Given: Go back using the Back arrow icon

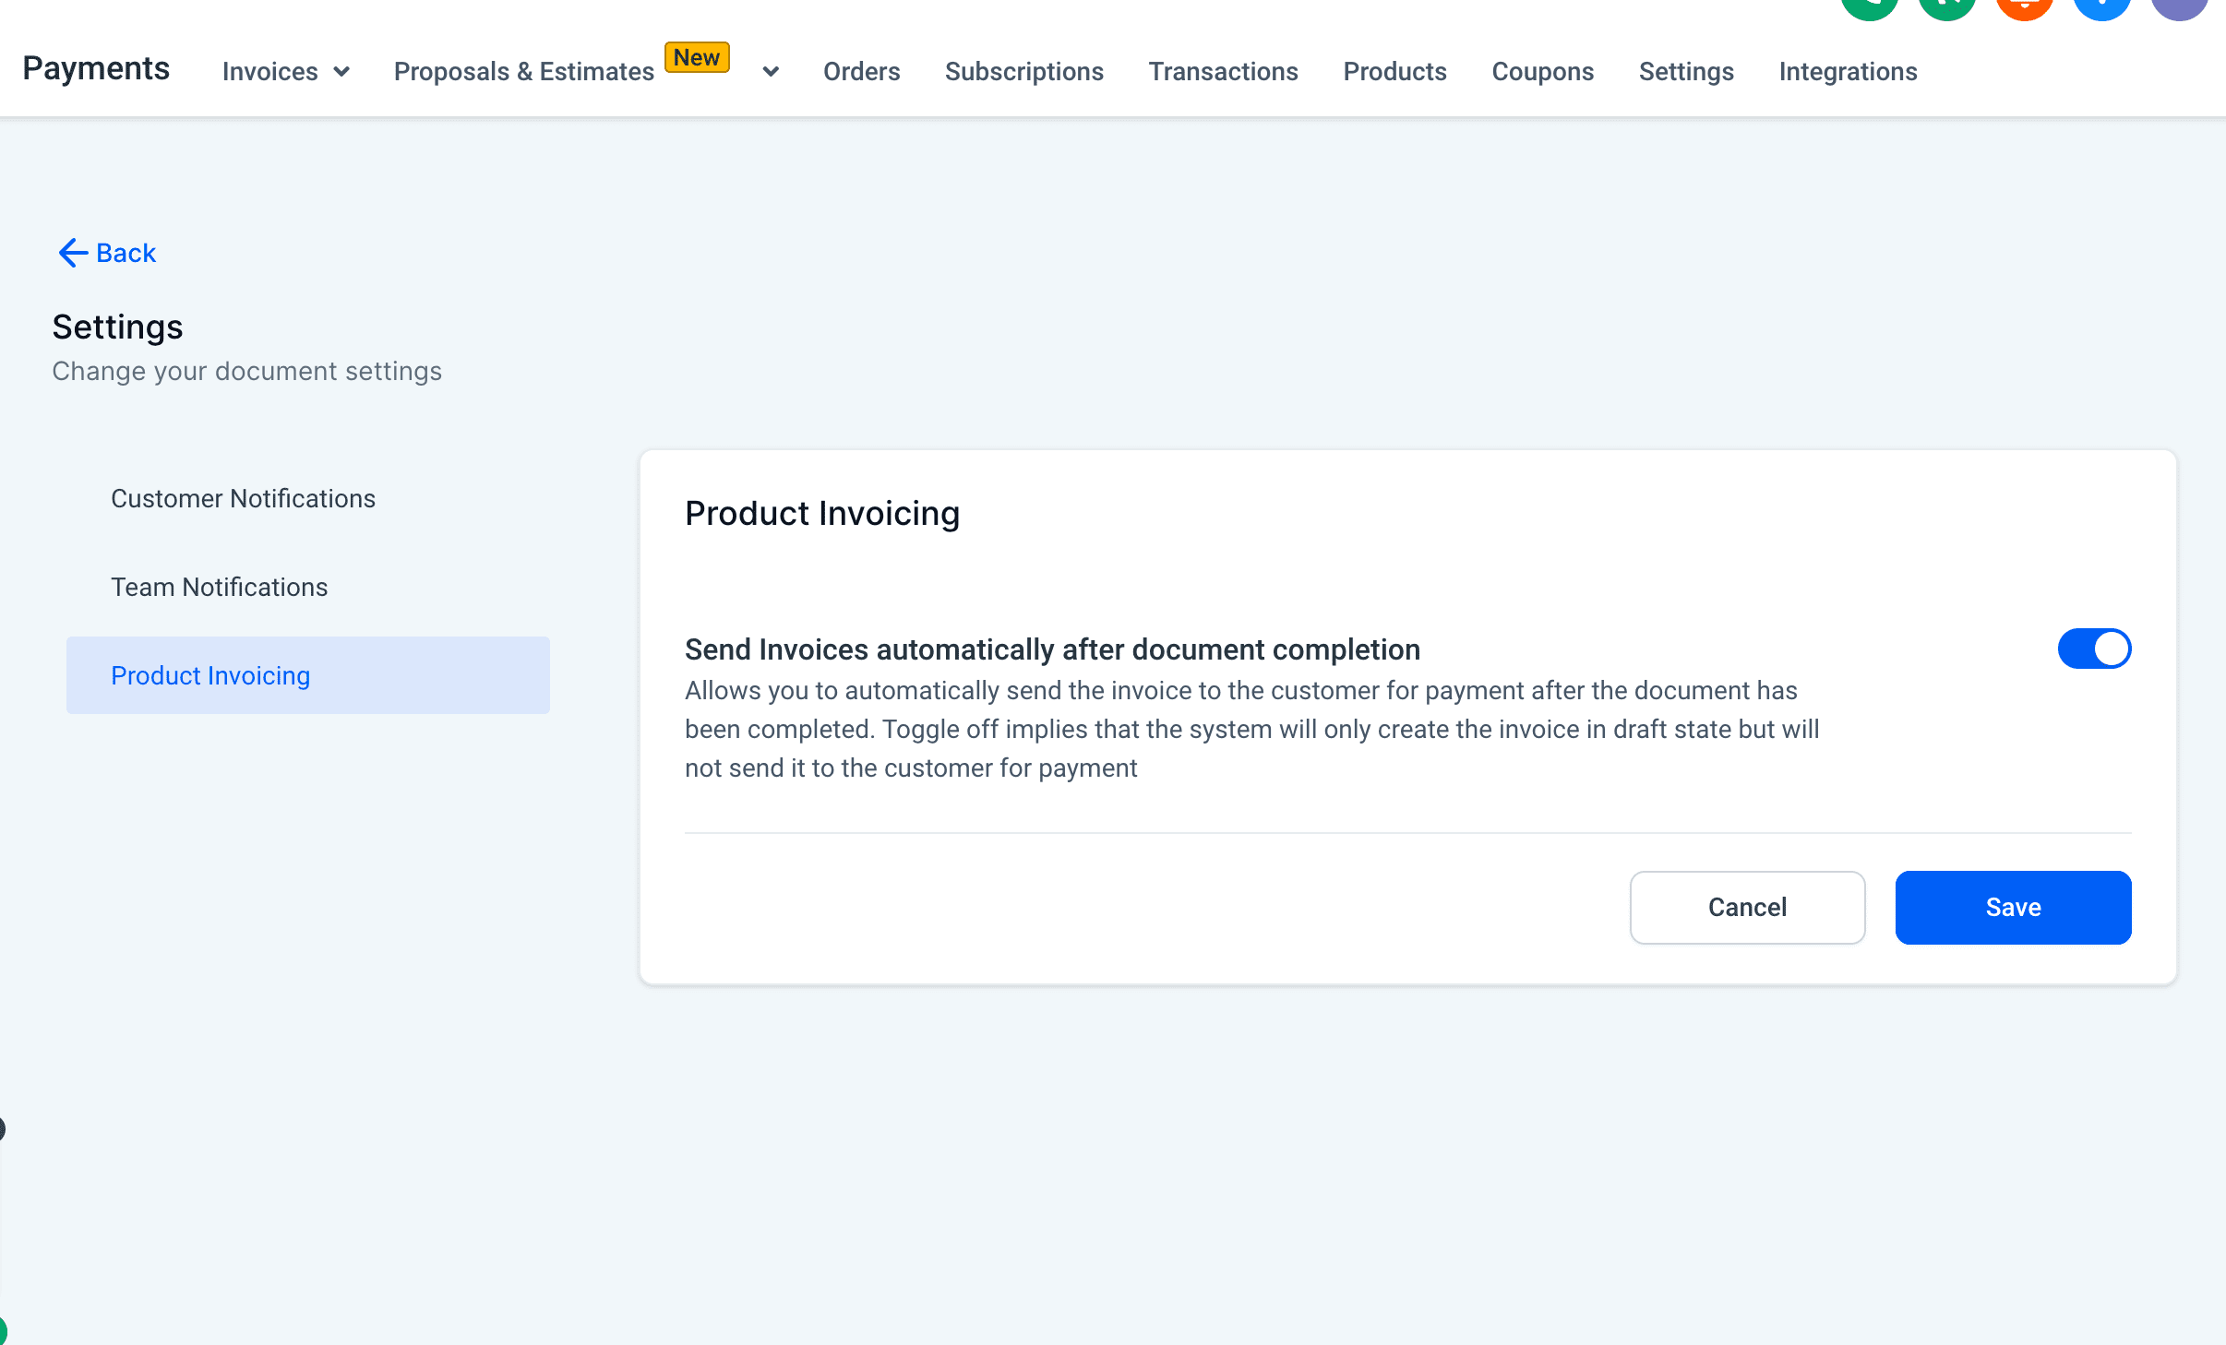Looking at the screenshot, I should [x=73, y=253].
